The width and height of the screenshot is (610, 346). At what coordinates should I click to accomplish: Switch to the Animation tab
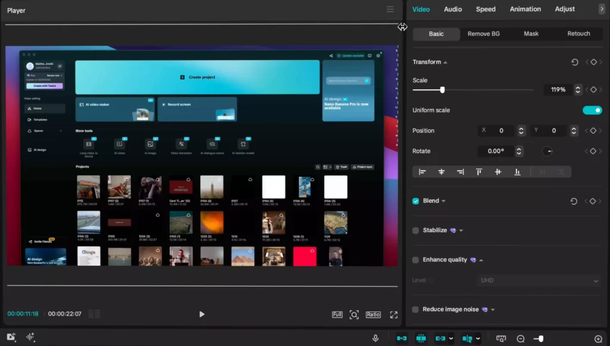(525, 9)
